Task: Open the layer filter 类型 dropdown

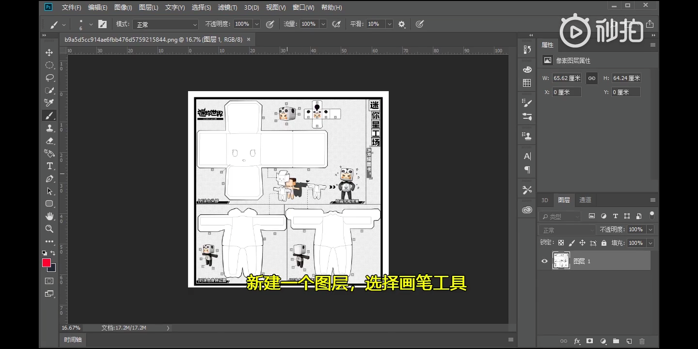Action: click(559, 217)
